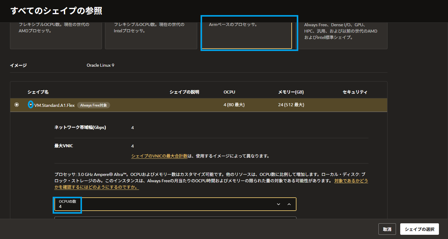Open the シェイプのVNICの最大合計数 link

coord(159,156)
